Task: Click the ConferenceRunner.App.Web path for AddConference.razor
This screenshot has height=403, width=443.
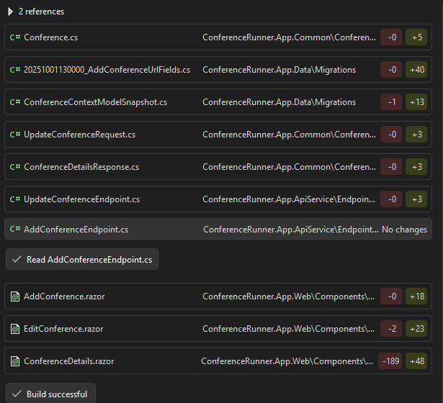Action: click(x=288, y=296)
